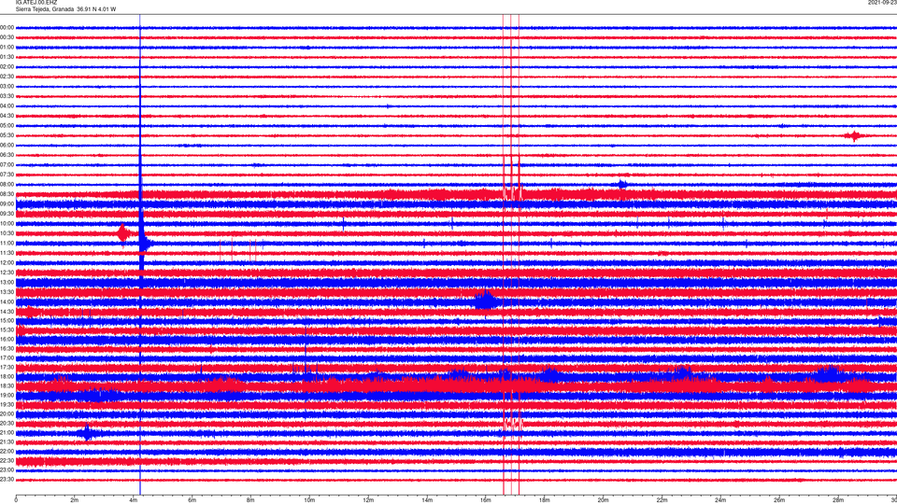
Task: Select the 23:30 trace time label
Action: coord(7,480)
